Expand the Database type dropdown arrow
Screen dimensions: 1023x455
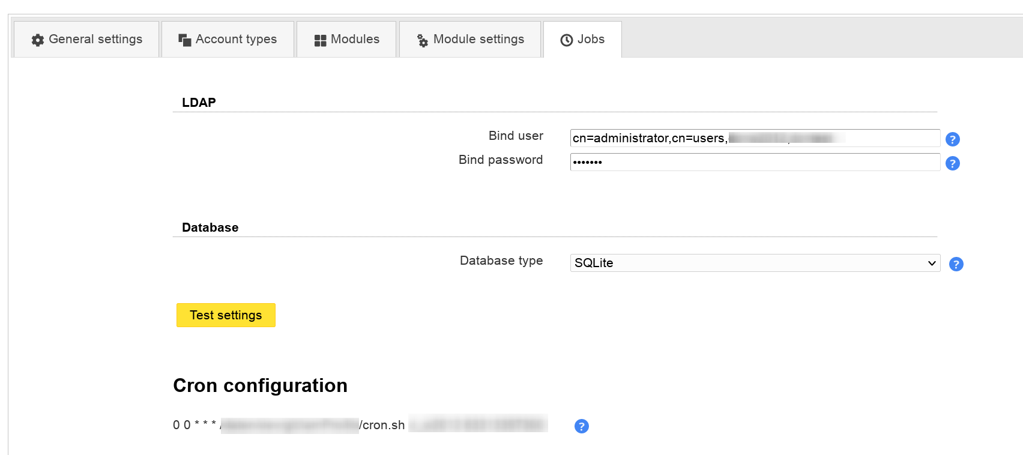(x=932, y=263)
